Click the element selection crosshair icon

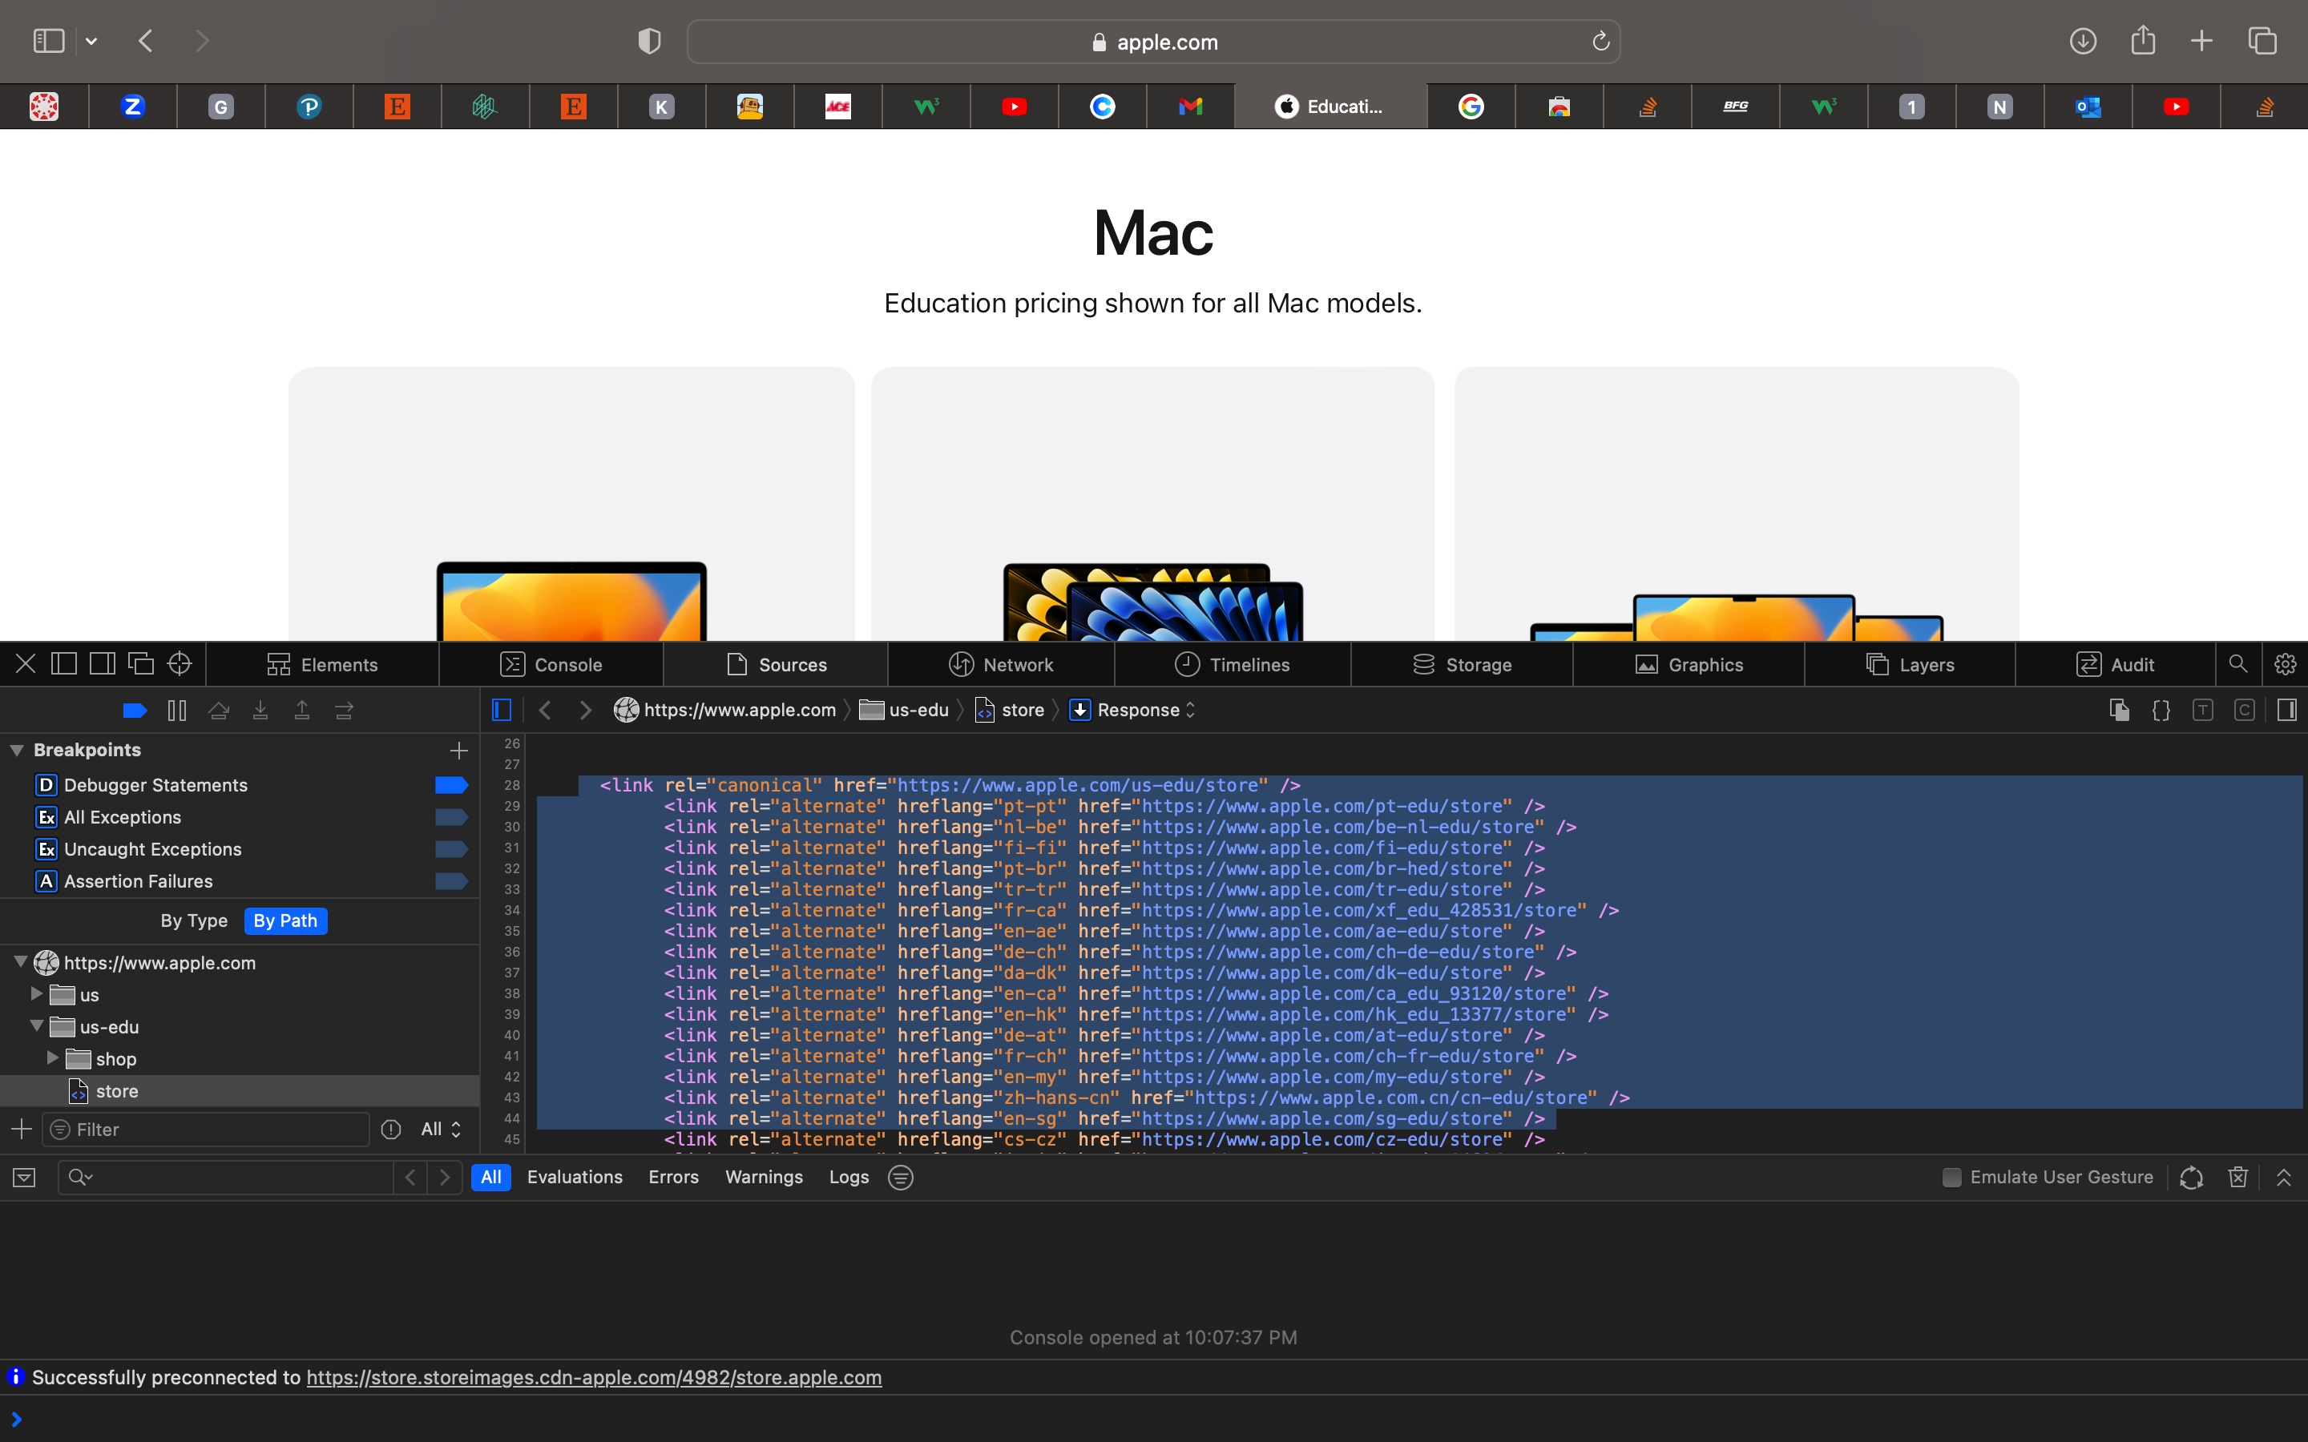(180, 664)
